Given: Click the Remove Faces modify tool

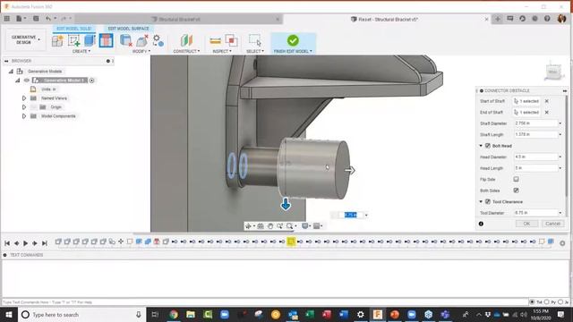Looking at the screenshot, I should click(x=142, y=40).
